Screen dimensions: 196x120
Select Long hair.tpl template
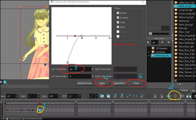click(x=185, y=10)
